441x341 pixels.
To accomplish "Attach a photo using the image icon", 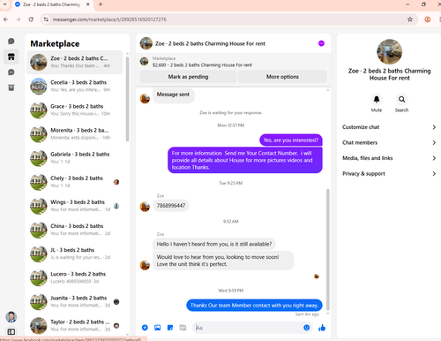I will (158, 328).
